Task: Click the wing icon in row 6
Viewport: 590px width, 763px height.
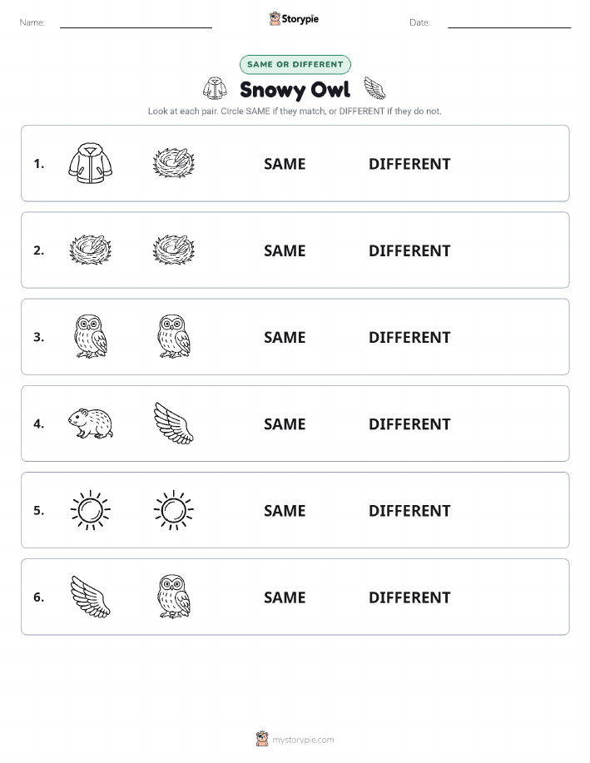Action: click(x=91, y=597)
